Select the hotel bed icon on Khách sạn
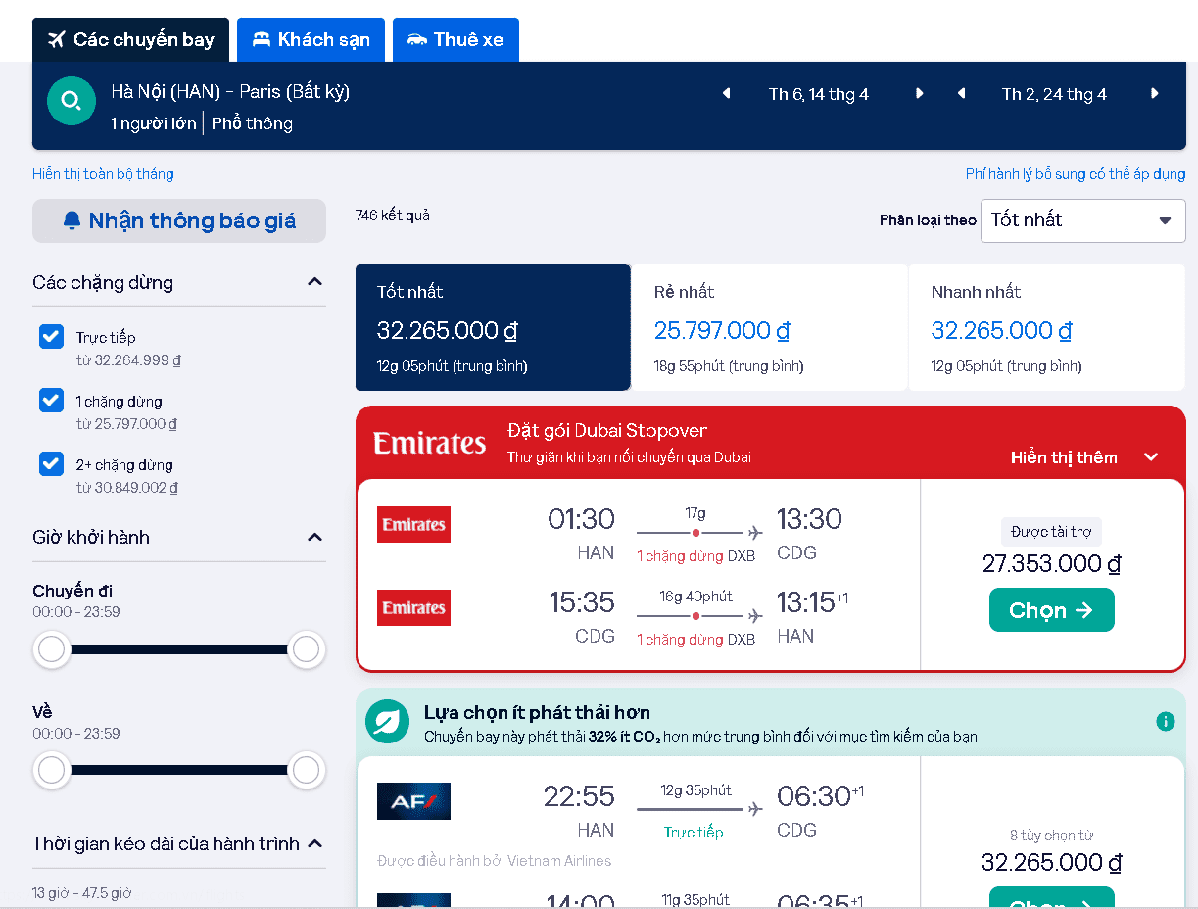 tap(260, 39)
